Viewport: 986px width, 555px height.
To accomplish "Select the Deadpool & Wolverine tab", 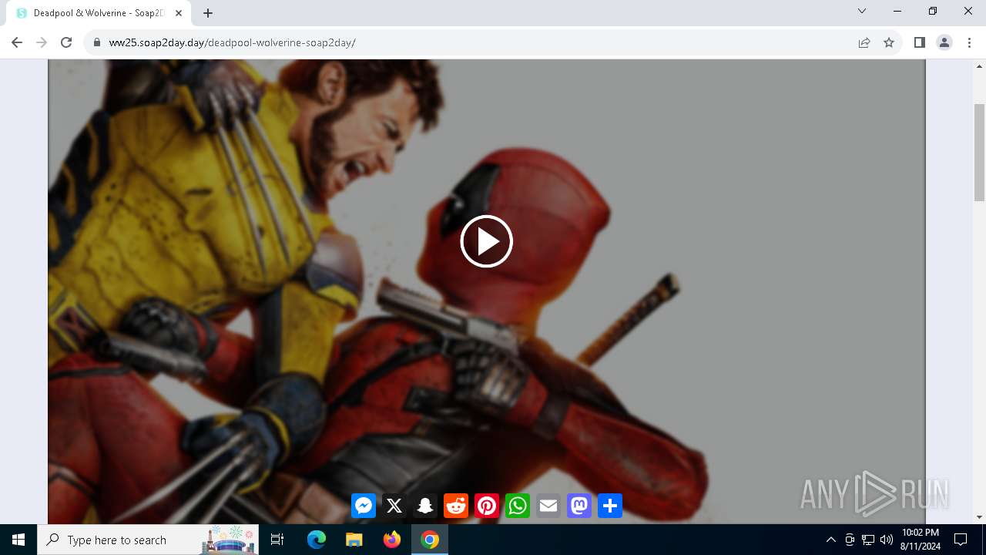I will pyautogui.click(x=99, y=13).
